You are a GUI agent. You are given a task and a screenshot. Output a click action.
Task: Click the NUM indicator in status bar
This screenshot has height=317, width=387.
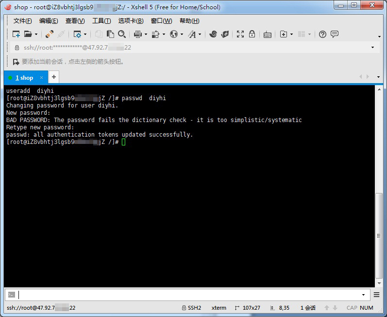(x=367, y=308)
